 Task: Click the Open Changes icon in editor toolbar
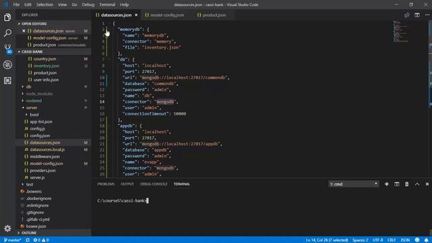click(x=406, y=15)
